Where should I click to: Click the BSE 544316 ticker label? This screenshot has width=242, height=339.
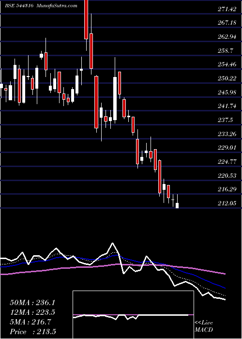pos(19,6)
